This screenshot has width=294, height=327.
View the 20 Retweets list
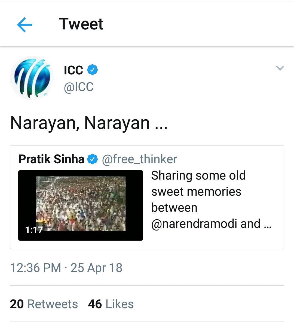click(x=44, y=304)
